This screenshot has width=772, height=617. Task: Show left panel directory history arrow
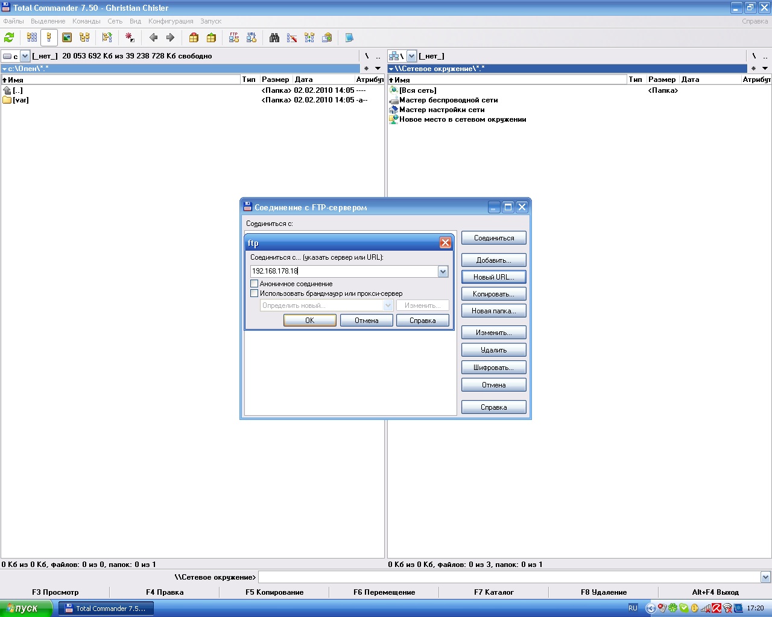(378, 69)
